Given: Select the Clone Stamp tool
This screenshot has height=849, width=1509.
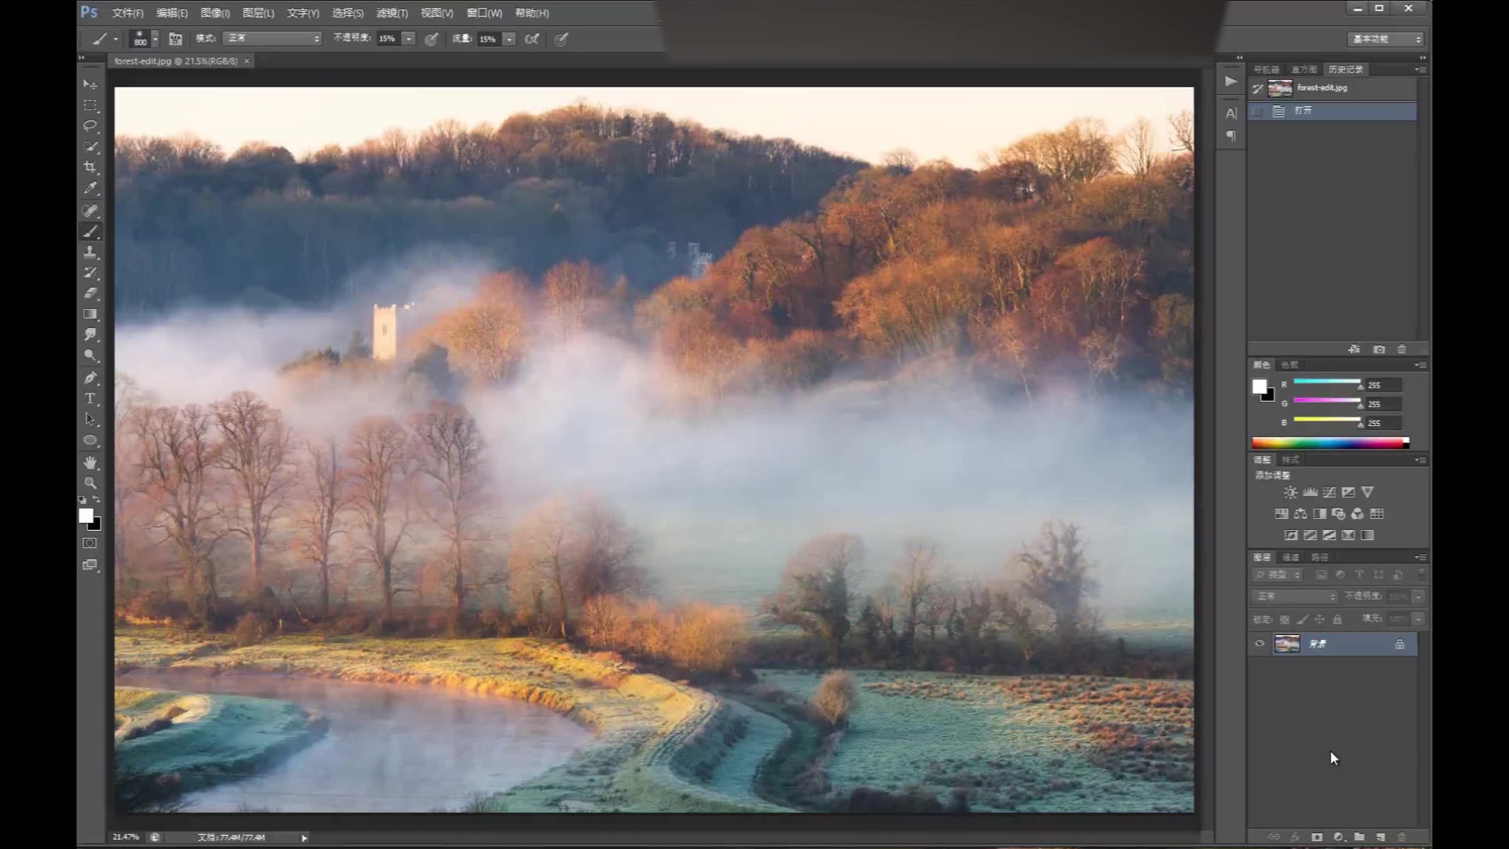Looking at the screenshot, I should 90,252.
